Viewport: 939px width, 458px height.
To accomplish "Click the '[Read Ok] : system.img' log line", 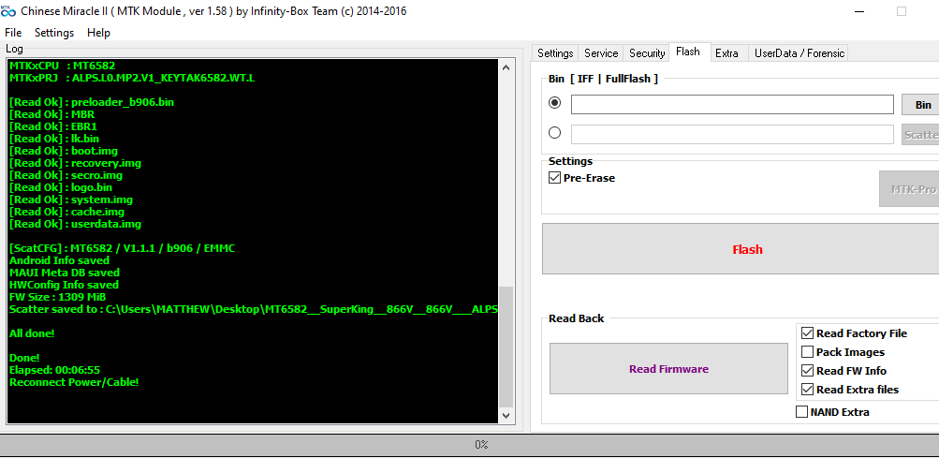I will [x=71, y=199].
